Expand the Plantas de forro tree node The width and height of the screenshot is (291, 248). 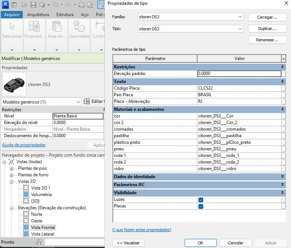[11, 175]
